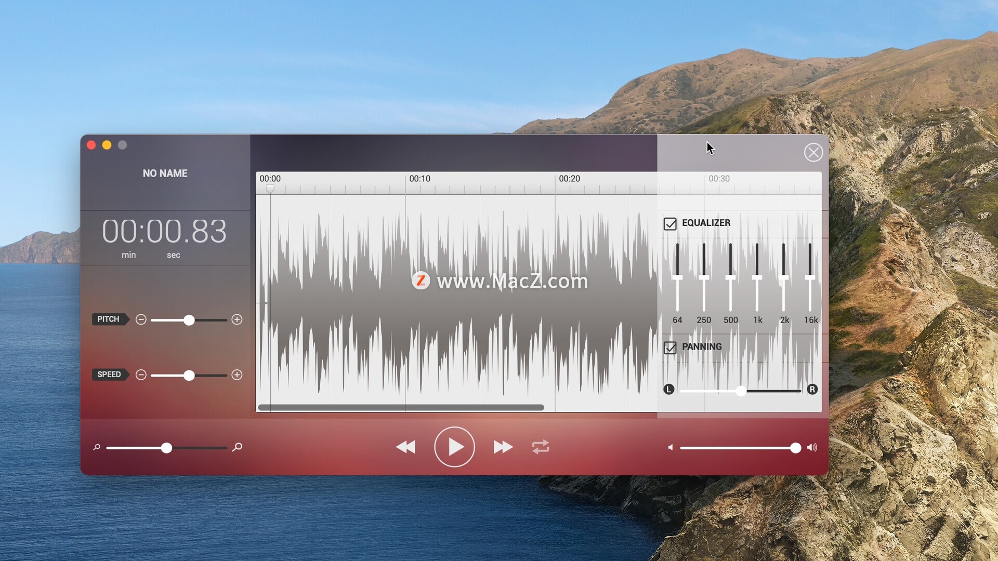Toggle the loop repeat icon
The height and width of the screenshot is (561, 998).
pyautogui.click(x=541, y=447)
